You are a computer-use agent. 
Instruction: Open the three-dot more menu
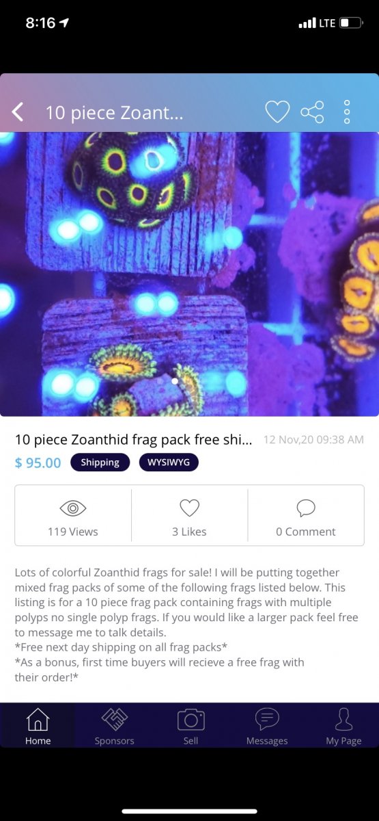pyautogui.click(x=347, y=112)
